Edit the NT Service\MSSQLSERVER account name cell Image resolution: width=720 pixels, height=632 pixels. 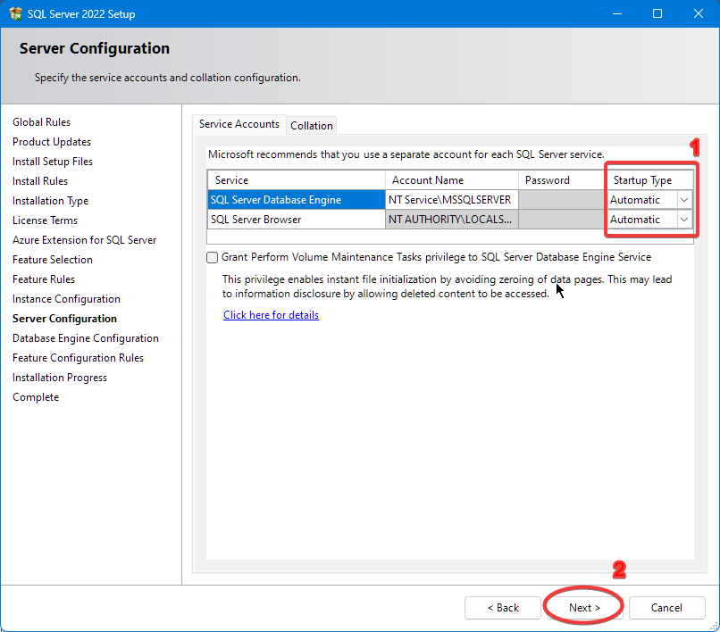coord(452,200)
